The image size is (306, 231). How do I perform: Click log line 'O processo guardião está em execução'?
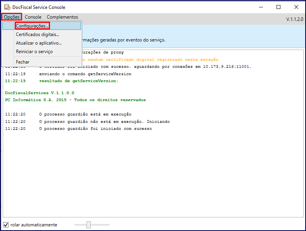[x=85, y=114]
